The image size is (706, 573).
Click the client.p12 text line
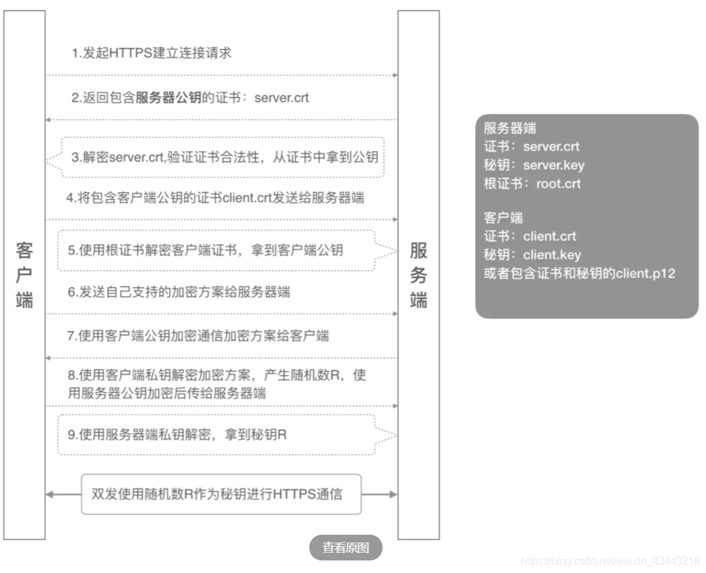click(x=577, y=273)
